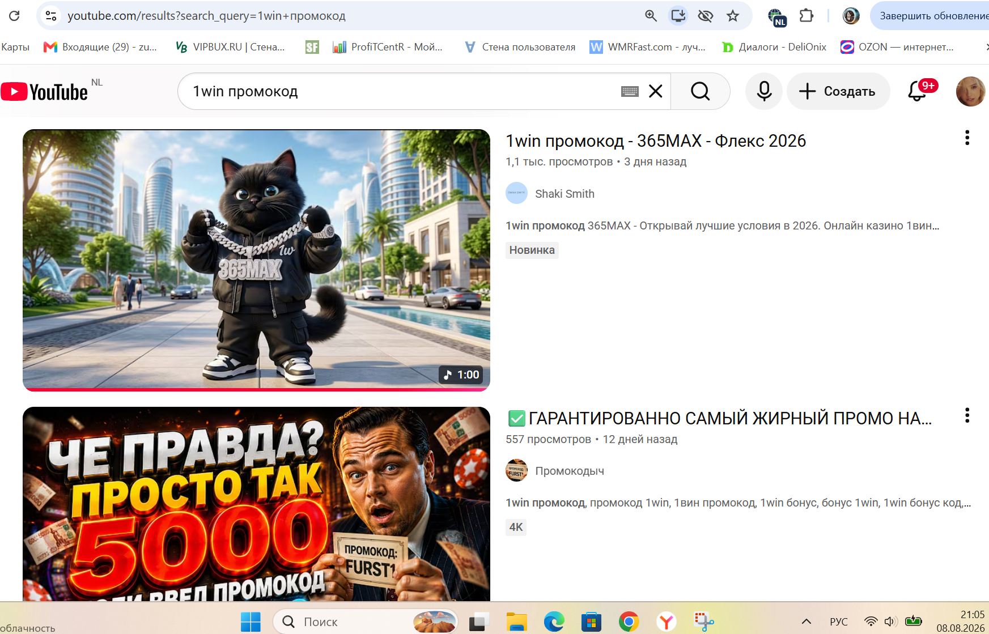Open the Extensions puzzle icon
The image size is (989, 634).
point(806,16)
